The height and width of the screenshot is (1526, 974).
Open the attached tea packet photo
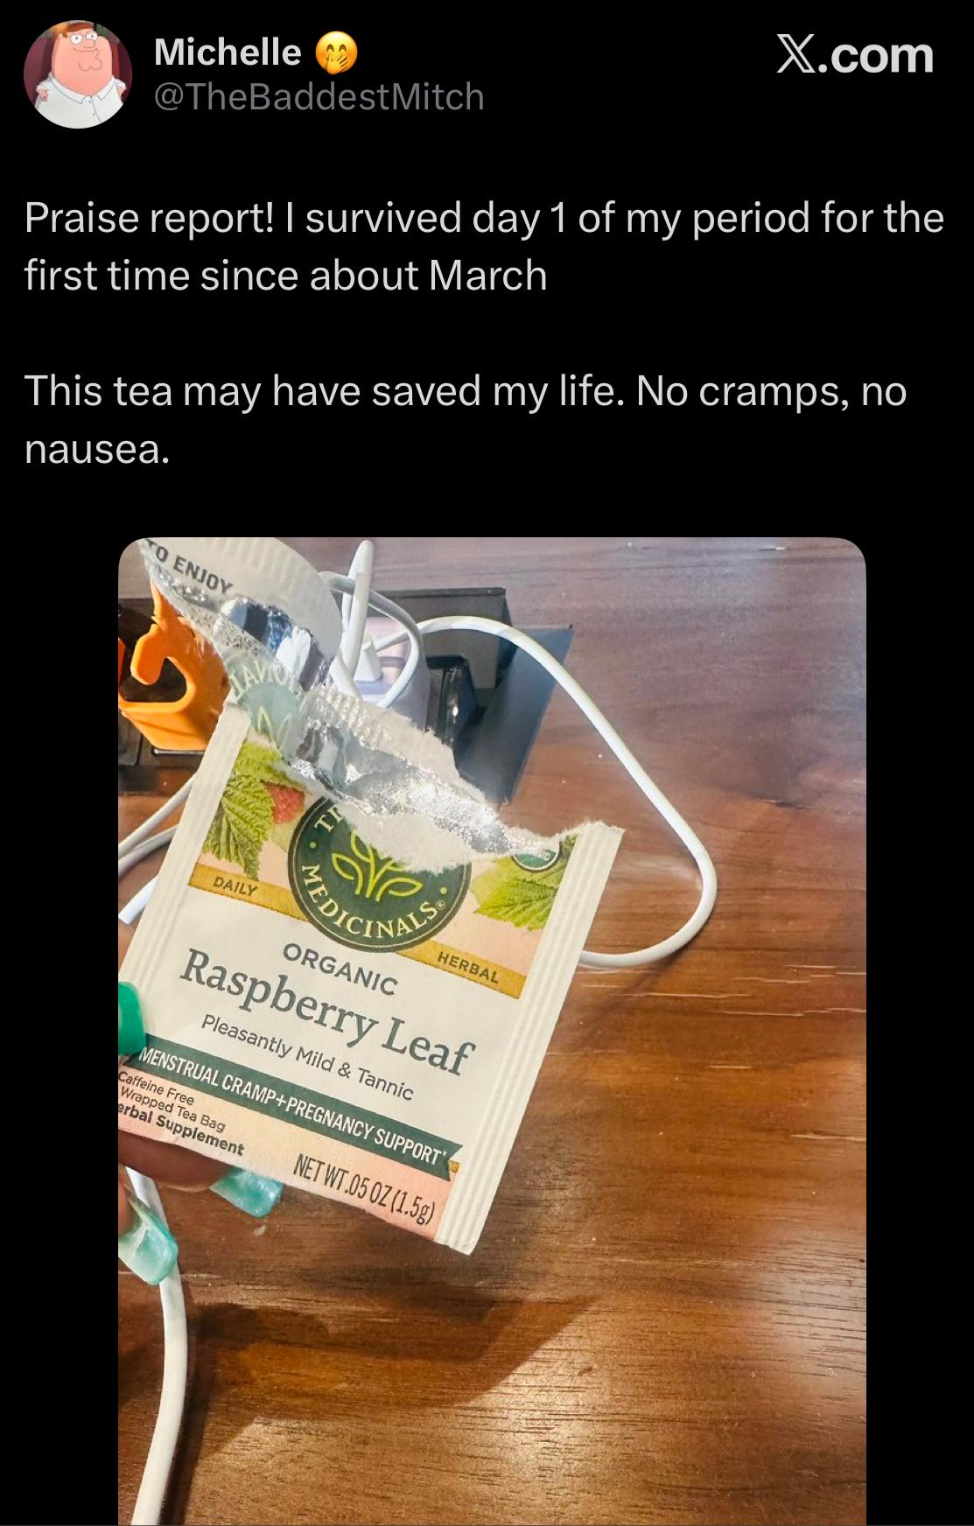[x=492, y=1032]
